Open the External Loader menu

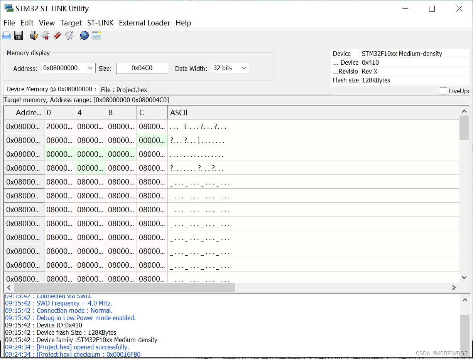pyautogui.click(x=144, y=23)
